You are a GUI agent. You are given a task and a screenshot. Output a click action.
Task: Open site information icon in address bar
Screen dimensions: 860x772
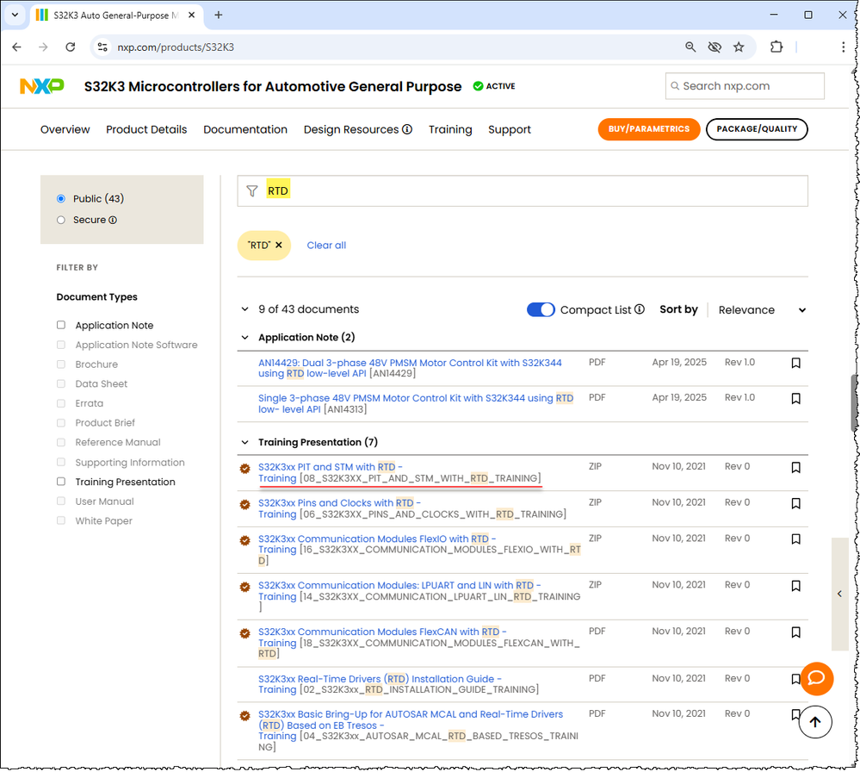(x=102, y=47)
